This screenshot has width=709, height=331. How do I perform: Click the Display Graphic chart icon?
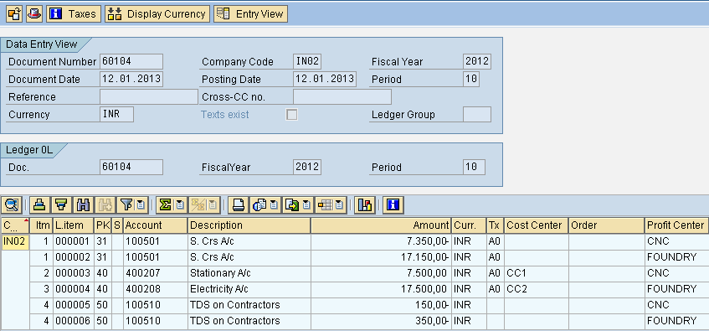click(x=364, y=205)
